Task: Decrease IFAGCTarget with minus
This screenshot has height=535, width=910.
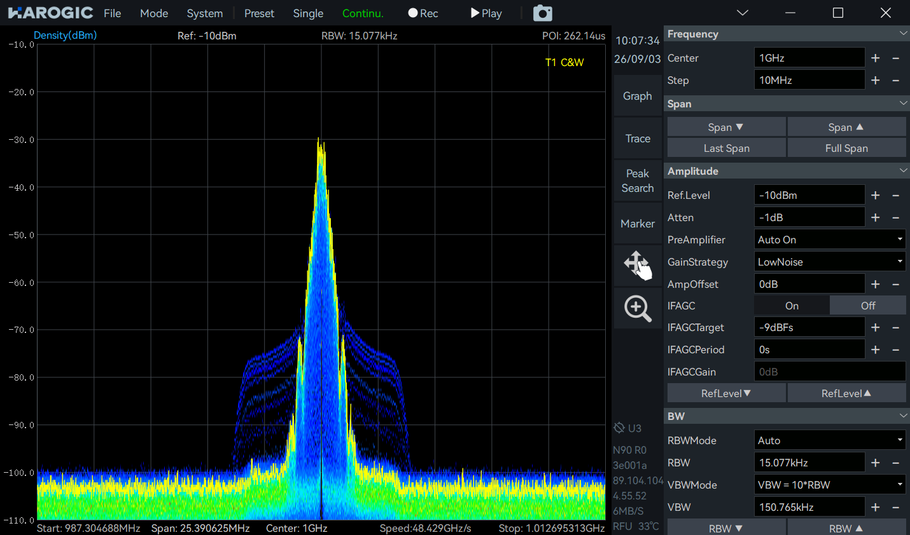Action: point(895,327)
